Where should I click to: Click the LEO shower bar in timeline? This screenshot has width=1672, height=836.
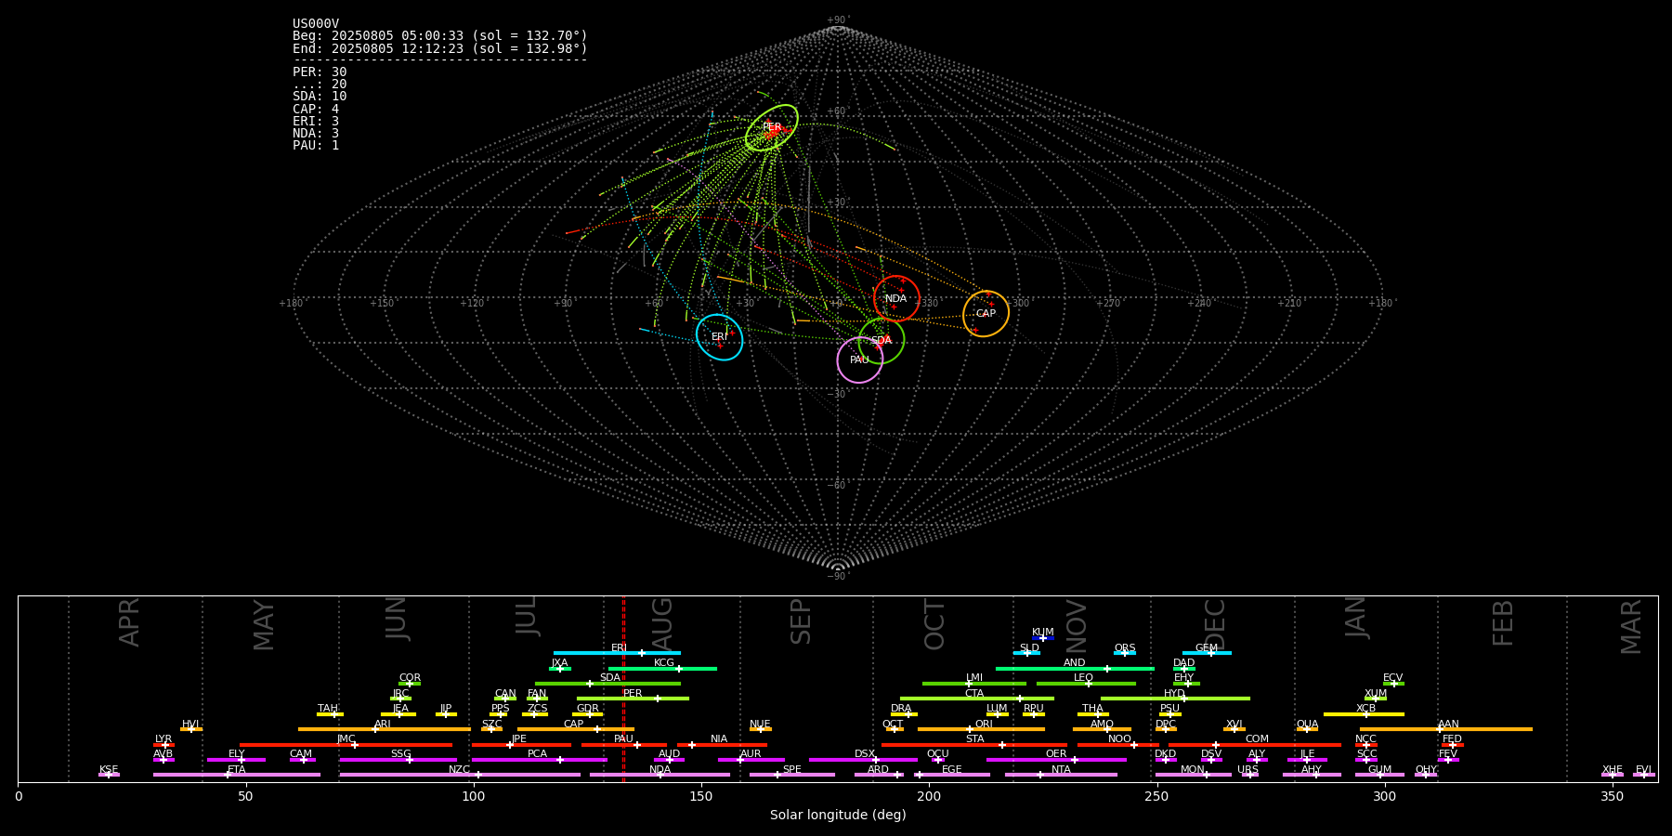pos(1086,684)
